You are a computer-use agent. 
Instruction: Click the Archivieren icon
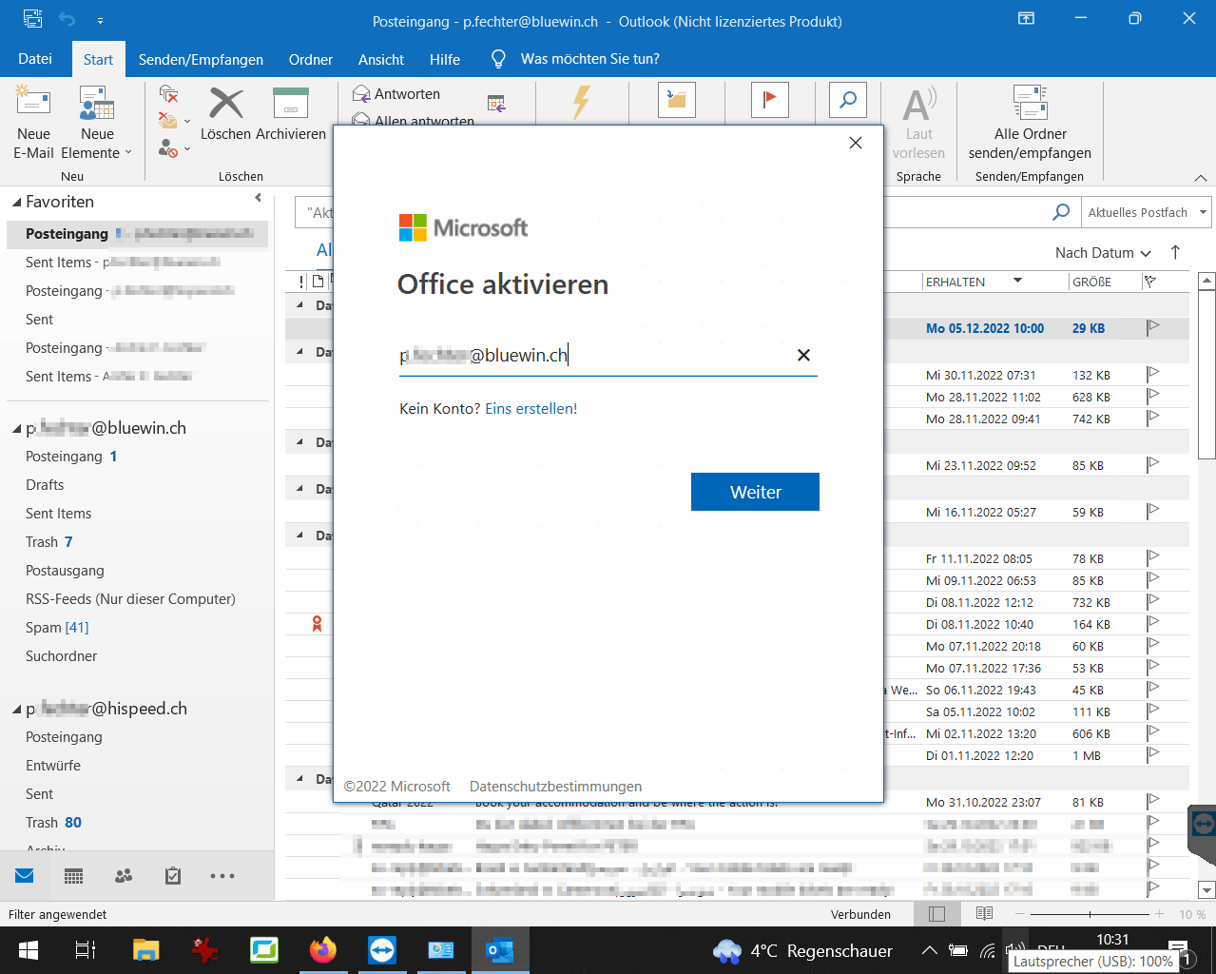pos(290,102)
